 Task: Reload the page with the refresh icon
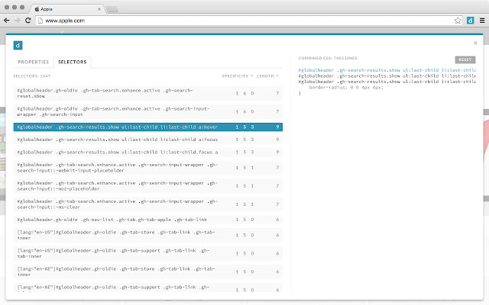coord(36,21)
